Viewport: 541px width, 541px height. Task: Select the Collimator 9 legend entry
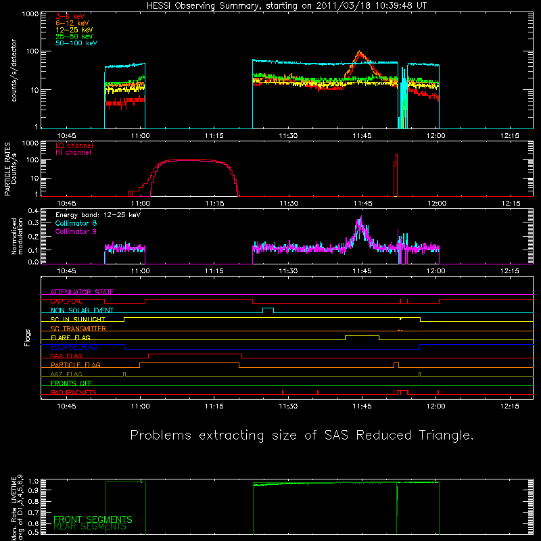tap(76, 231)
